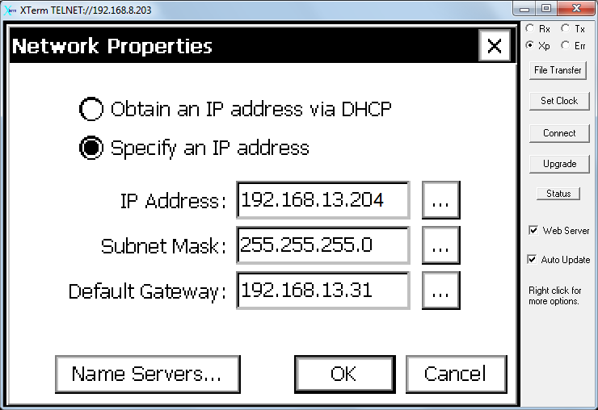The width and height of the screenshot is (598, 410).
Task: Confirm settings with the OK button
Action: 345,374
